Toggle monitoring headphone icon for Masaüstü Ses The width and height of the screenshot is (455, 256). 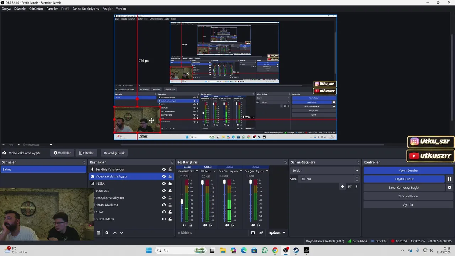pyautogui.click(x=190, y=225)
